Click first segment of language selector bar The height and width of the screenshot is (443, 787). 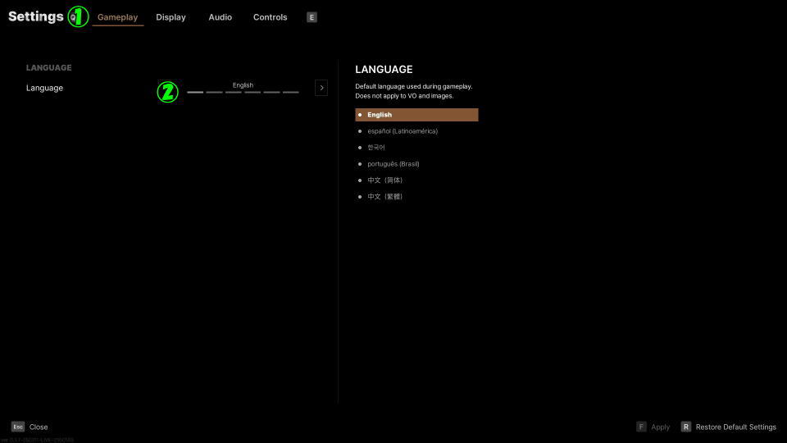(x=195, y=93)
